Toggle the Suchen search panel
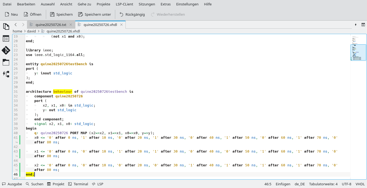 [35, 184]
